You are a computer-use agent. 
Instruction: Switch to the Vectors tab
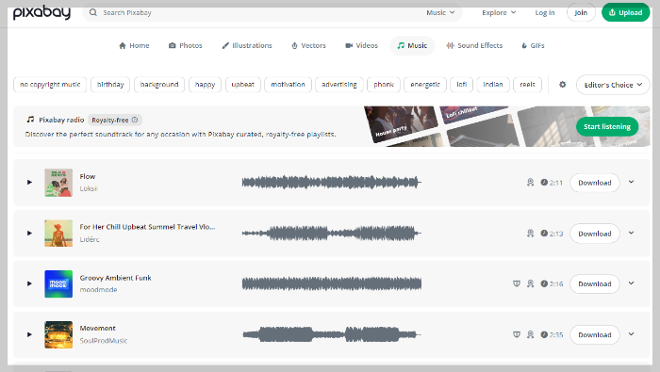308,45
